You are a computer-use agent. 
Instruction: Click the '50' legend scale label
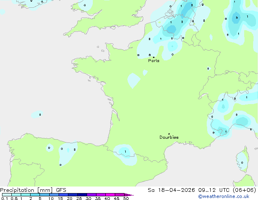pyautogui.click(x=126, y=198)
